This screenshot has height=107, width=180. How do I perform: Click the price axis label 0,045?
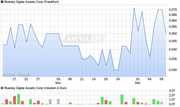point(173,41)
